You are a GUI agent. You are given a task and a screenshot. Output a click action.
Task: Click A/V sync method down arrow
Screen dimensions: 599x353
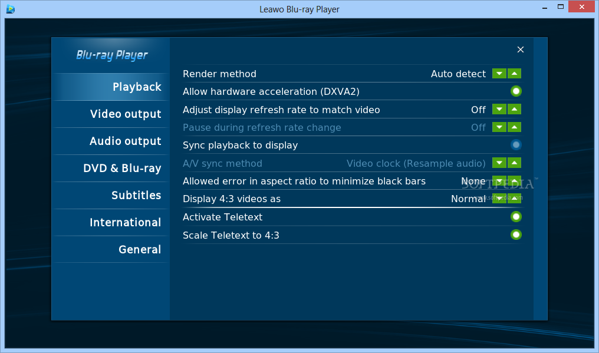499,163
